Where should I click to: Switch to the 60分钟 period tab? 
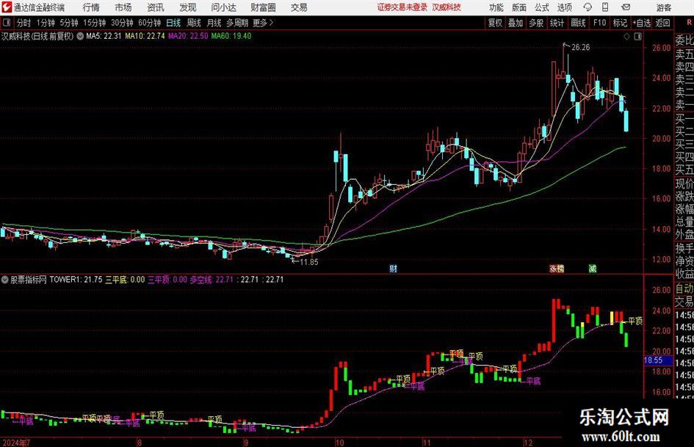click(x=150, y=23)
